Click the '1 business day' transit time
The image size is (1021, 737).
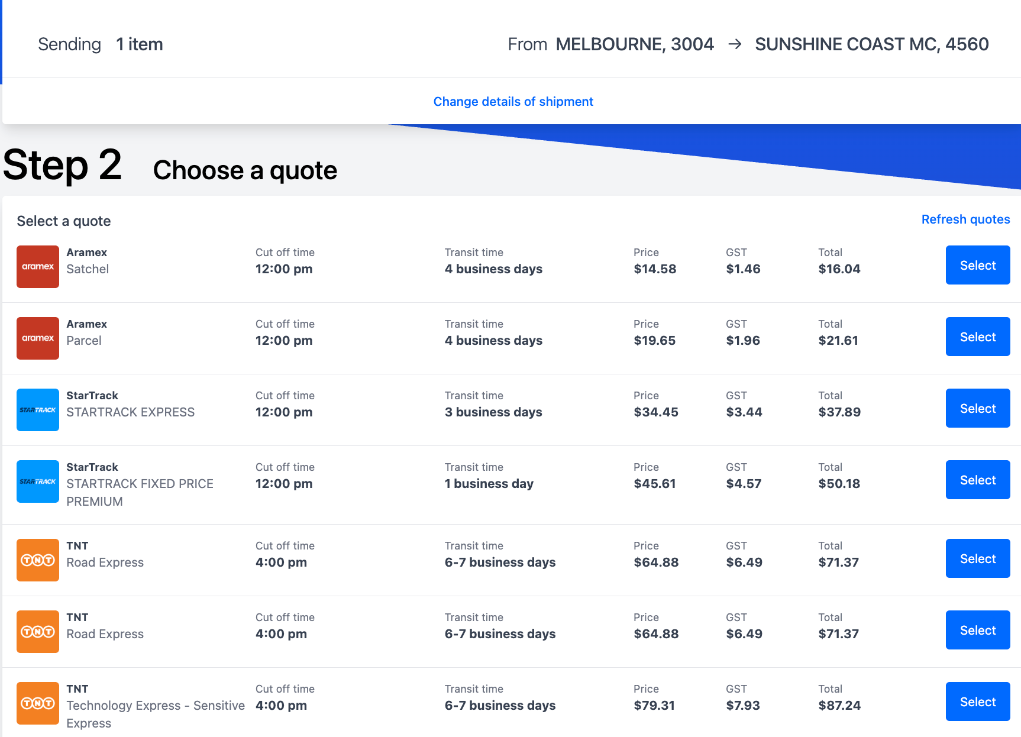[489, 484]
